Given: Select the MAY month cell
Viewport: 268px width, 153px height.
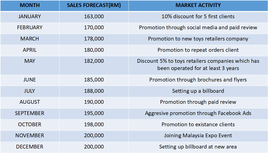Looking at the screenshot, I should 30,61.
